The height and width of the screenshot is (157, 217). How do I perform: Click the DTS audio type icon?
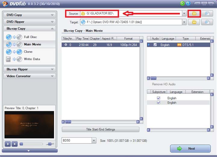[179, 45]
